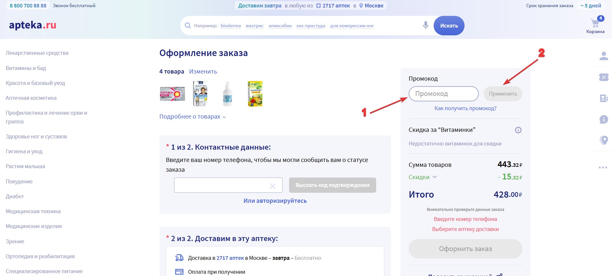The height and width of the screenshot is (276, 612).
Task: Click the Промокод input field
Action: pos(443,94)
